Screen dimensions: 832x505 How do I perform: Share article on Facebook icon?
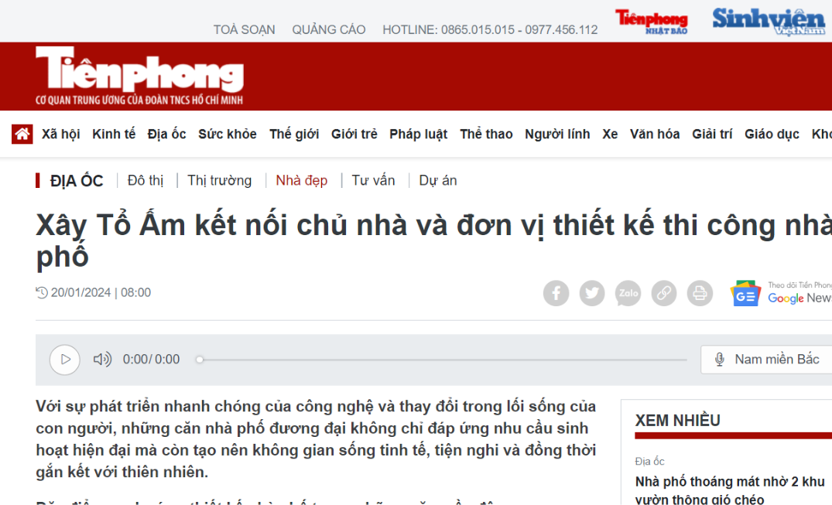556,293
